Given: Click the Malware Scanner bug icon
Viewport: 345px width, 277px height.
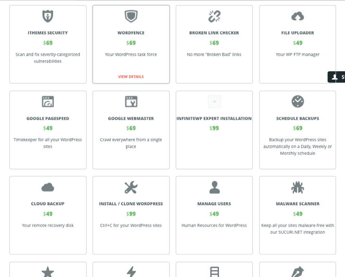Looking at the screenshot, I should tap(297, 187).
